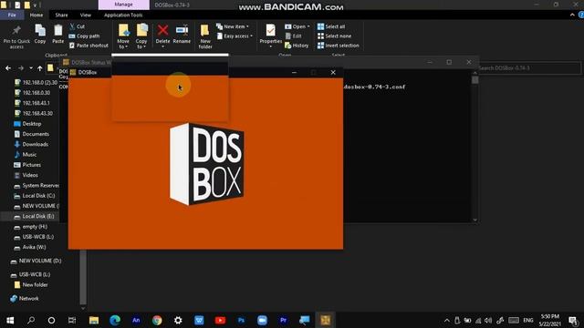This screenshot has height=328, width=584.
Task: Open the Easy access dropdown
Action: point(235,36)
